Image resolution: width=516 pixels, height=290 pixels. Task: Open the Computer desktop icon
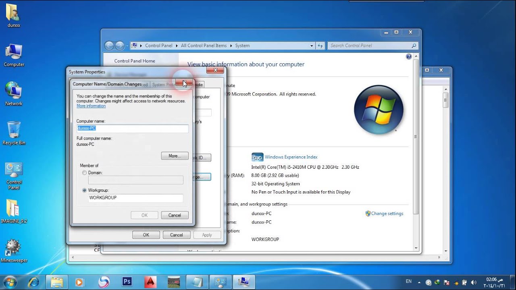coord(14,55)
